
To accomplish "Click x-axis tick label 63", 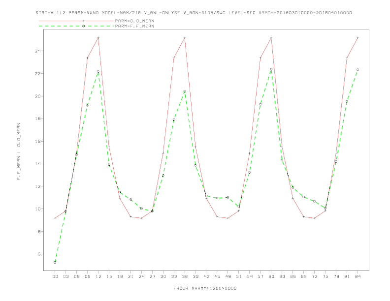I will click(x=282, y=276).
